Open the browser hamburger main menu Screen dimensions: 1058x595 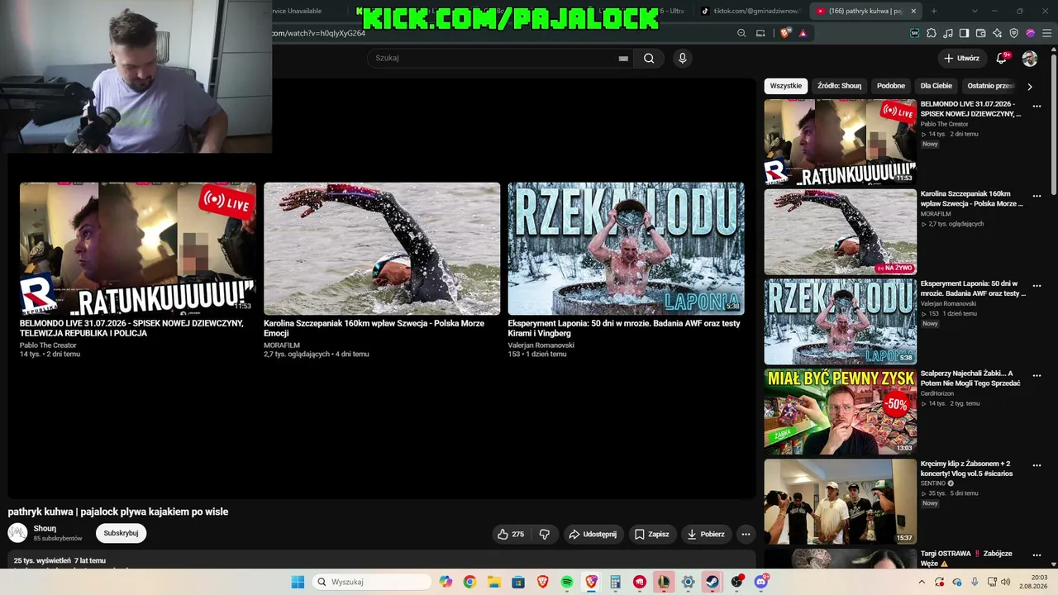[x=1046, y=33]
